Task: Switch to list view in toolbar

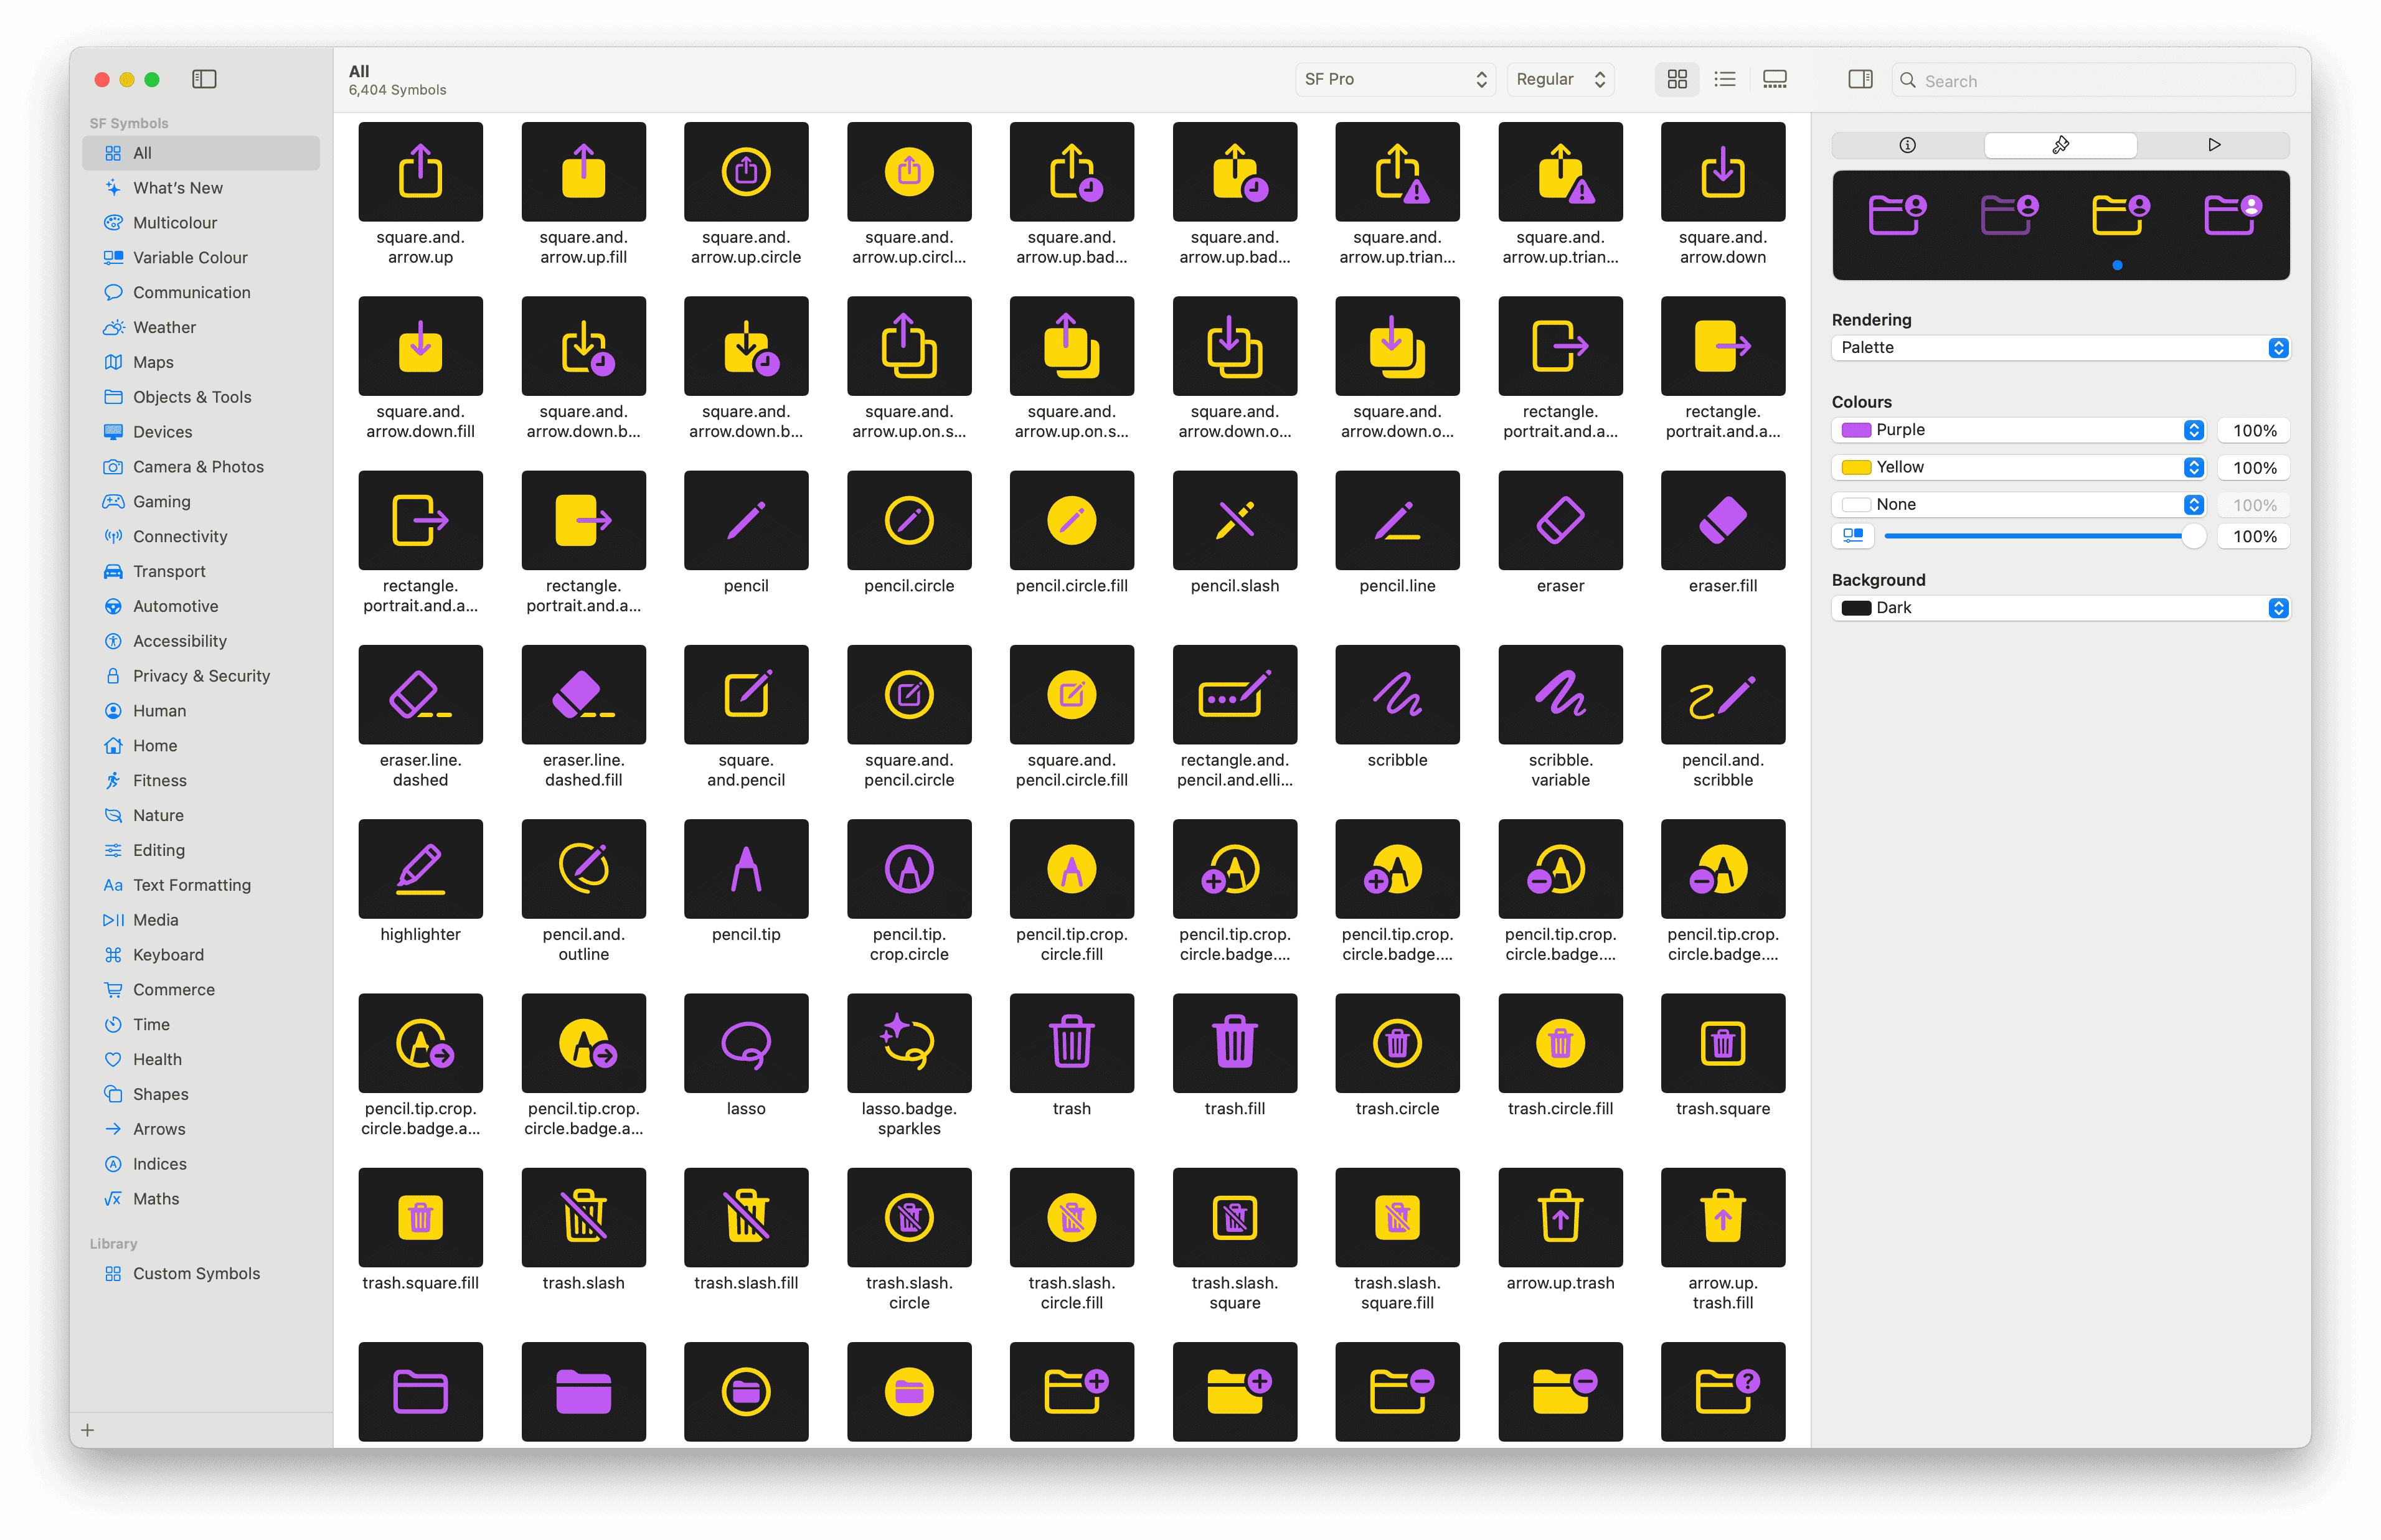Action: 1725,79
